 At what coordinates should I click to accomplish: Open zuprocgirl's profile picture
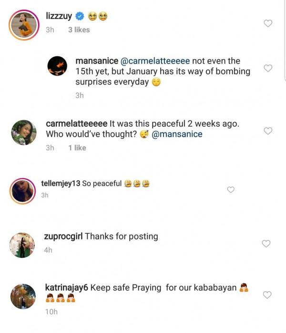pyautogui.click(x=22, y=245)
